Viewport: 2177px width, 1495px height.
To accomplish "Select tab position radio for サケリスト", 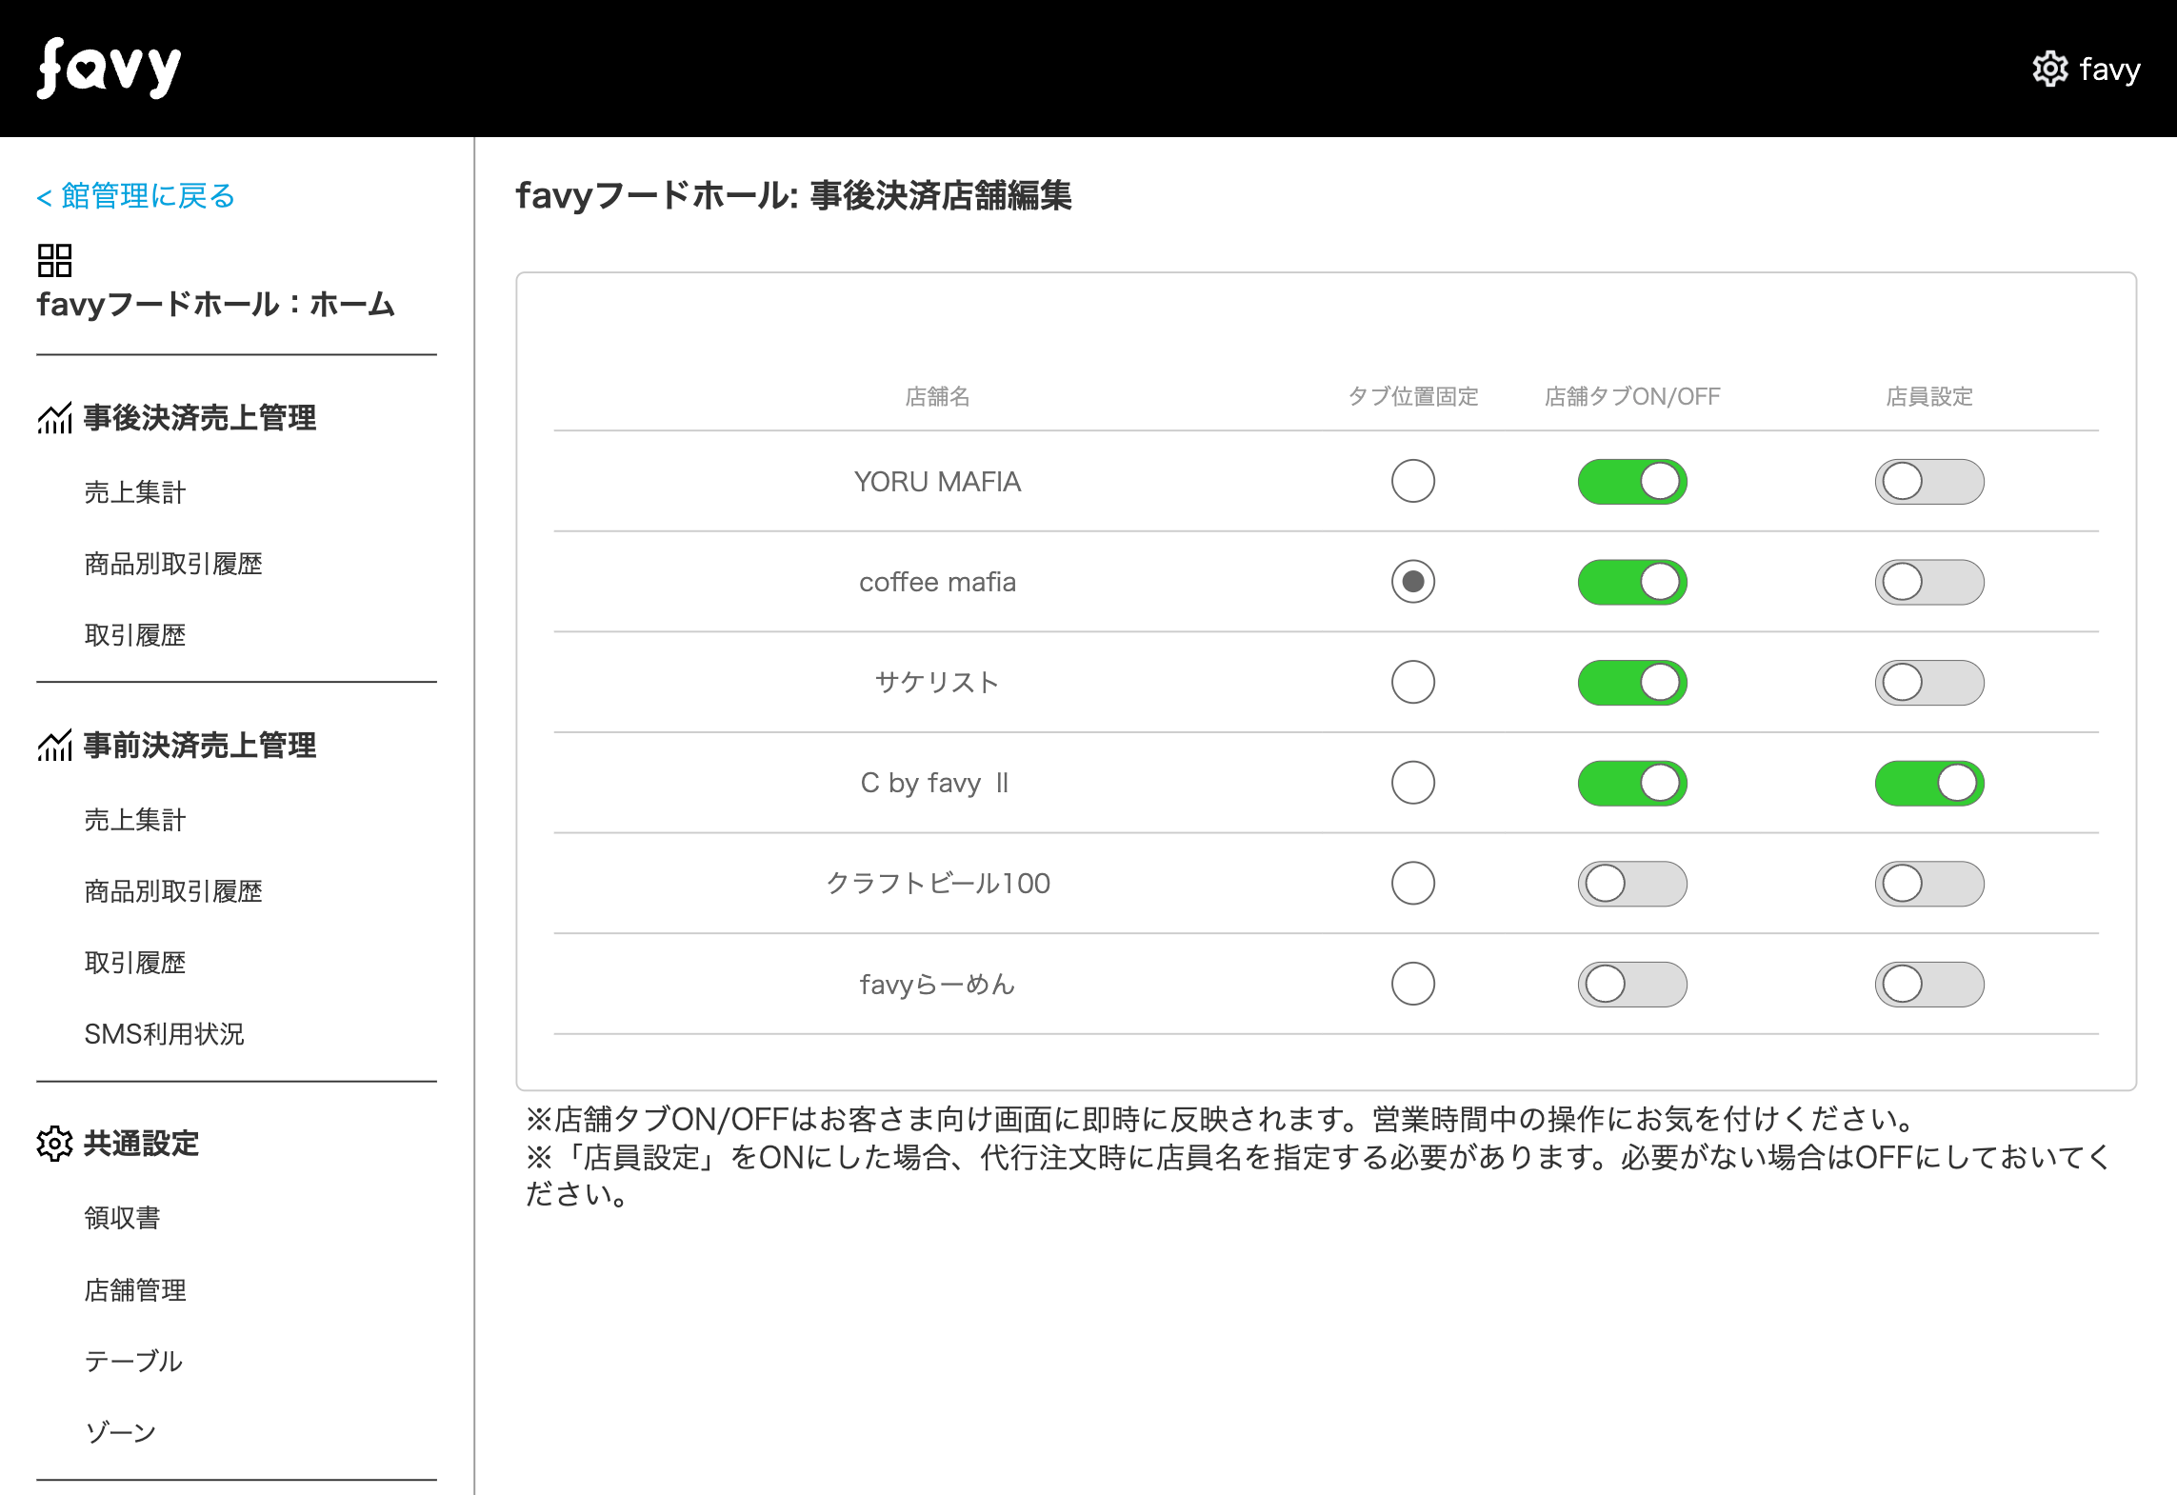I will pyautogui.click(x=1413, y=682).
